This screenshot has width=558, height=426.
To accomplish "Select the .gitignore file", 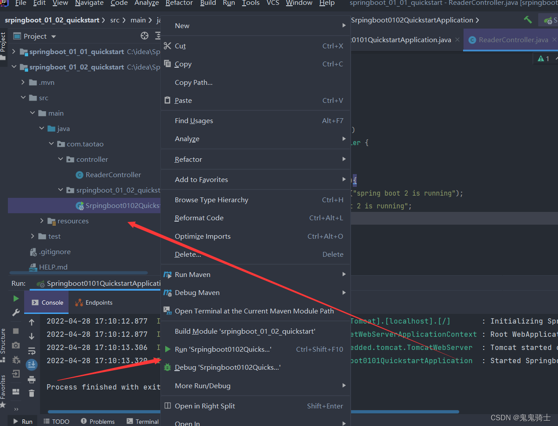I will point(55,251).
